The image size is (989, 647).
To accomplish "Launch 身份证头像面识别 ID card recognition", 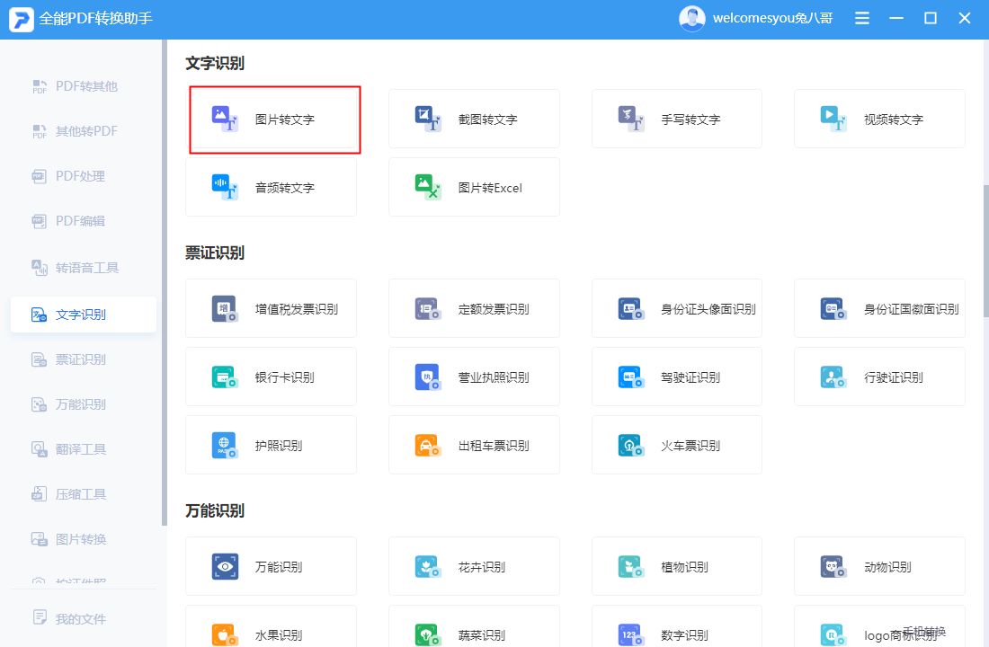I will point(677,308).
